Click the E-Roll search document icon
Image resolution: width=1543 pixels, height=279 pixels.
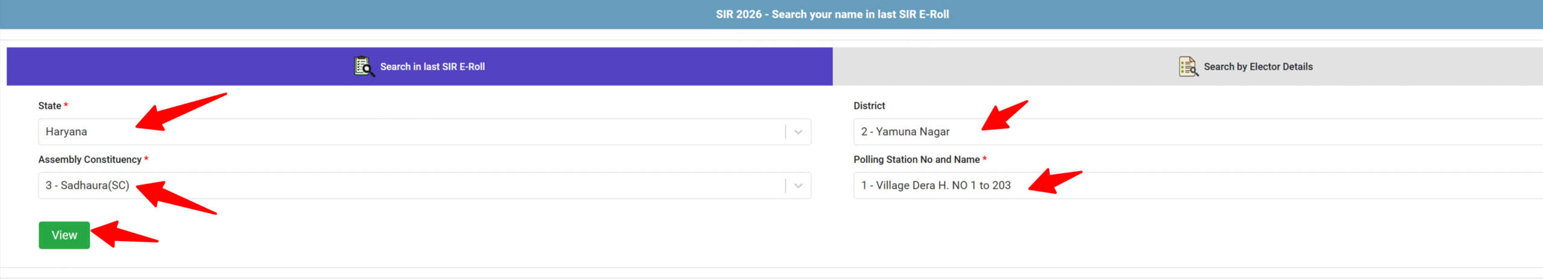point(364,66)
